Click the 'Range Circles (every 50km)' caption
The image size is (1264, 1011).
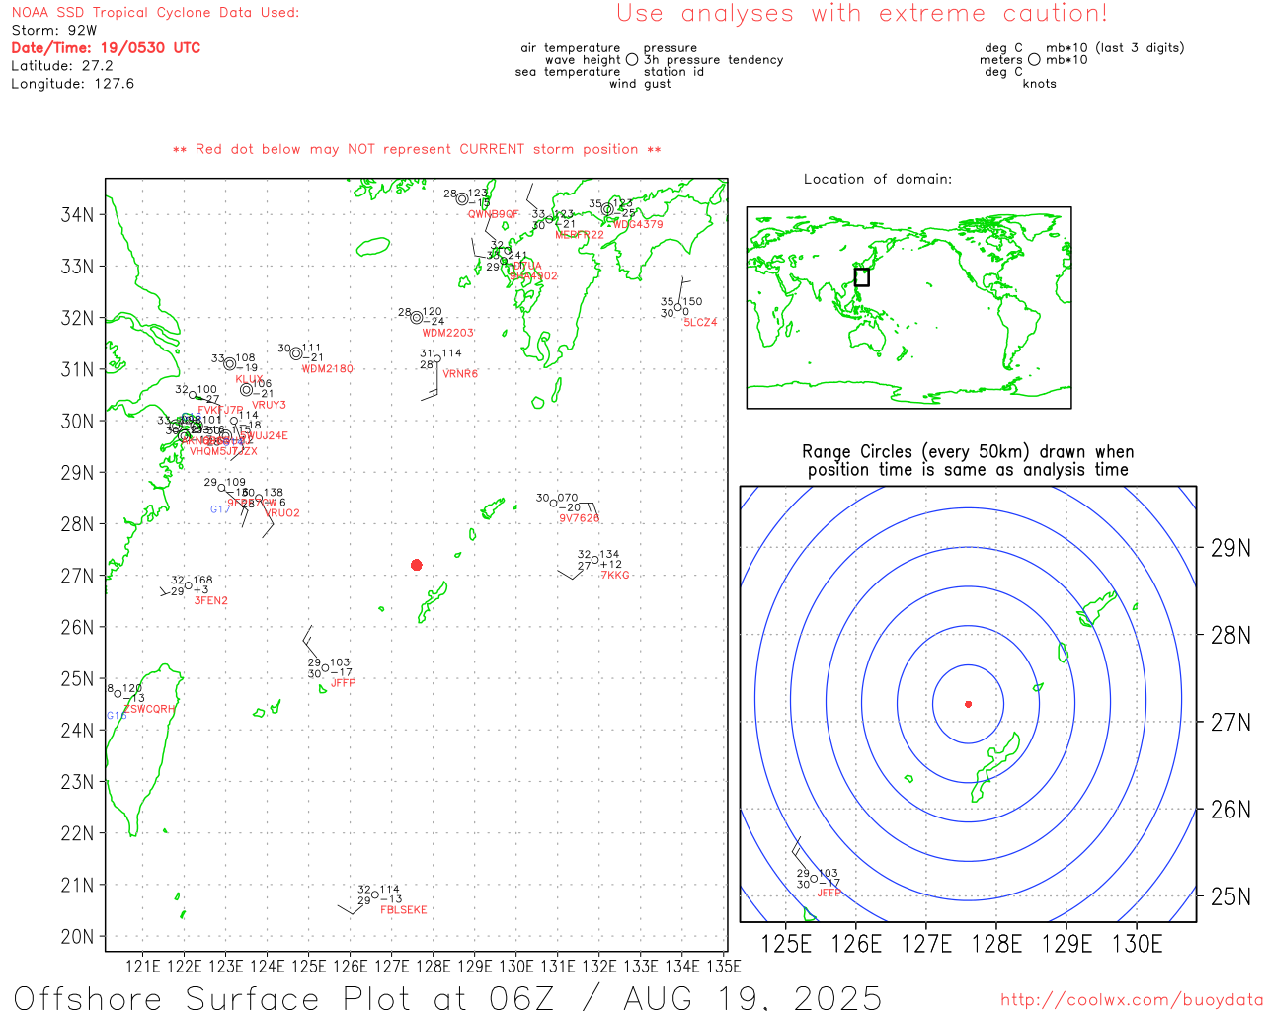click(x=968, y=461)
